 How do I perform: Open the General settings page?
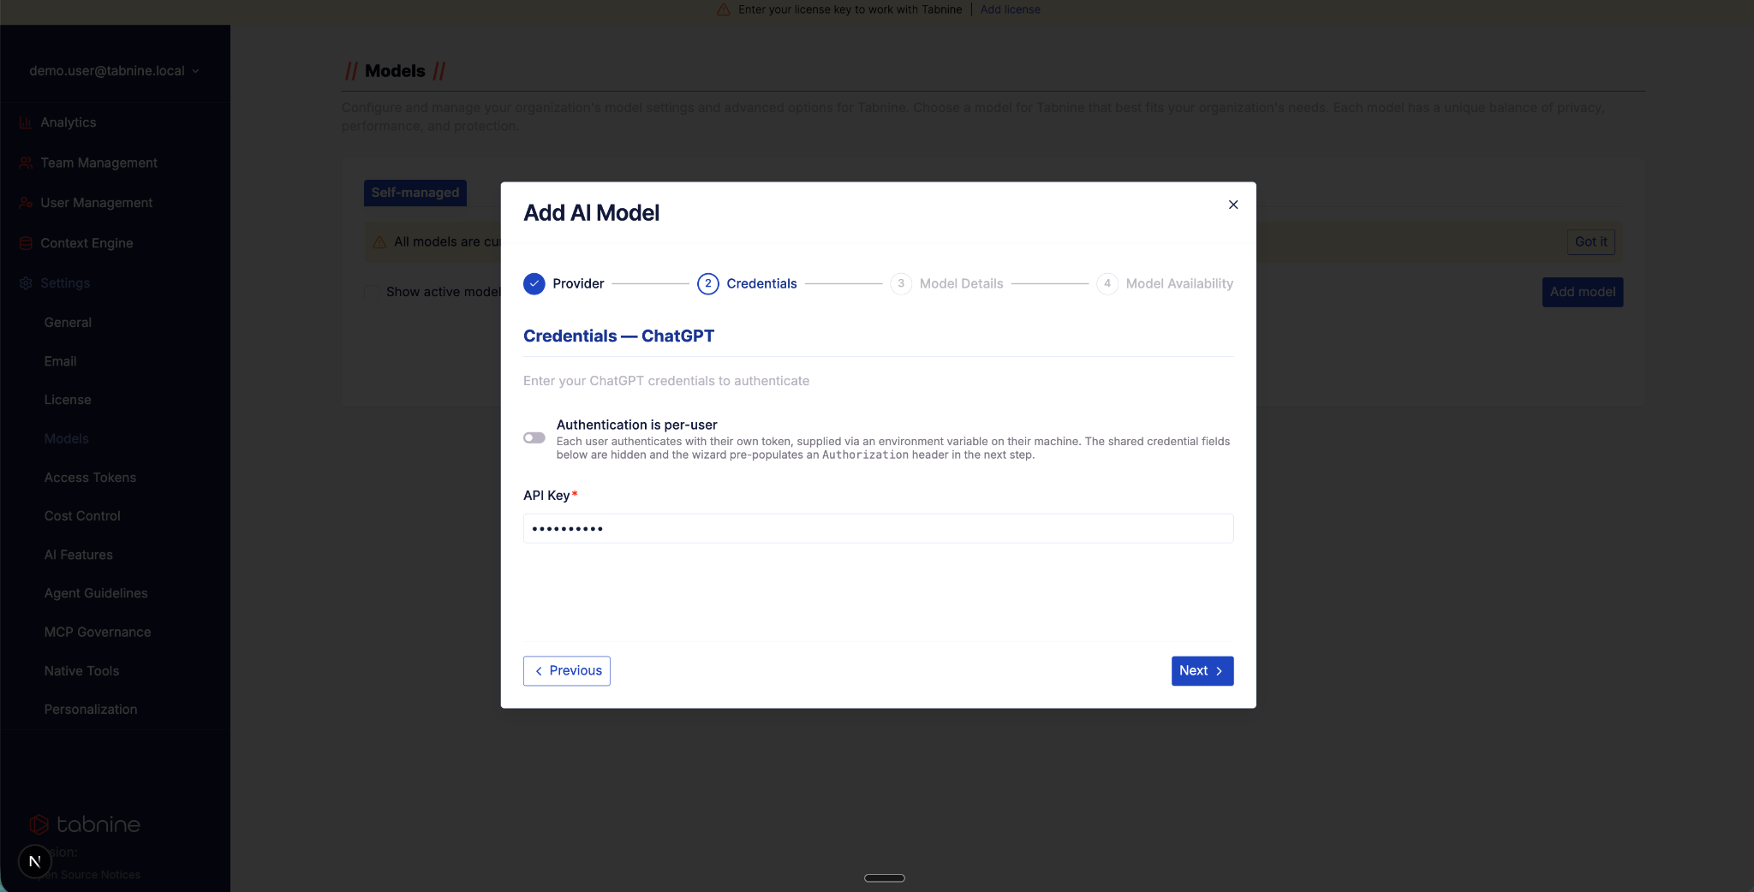[x=68, y=323]
